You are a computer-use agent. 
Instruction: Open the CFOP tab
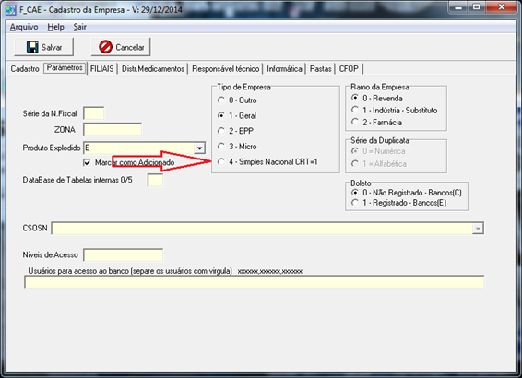pos(349,68)
